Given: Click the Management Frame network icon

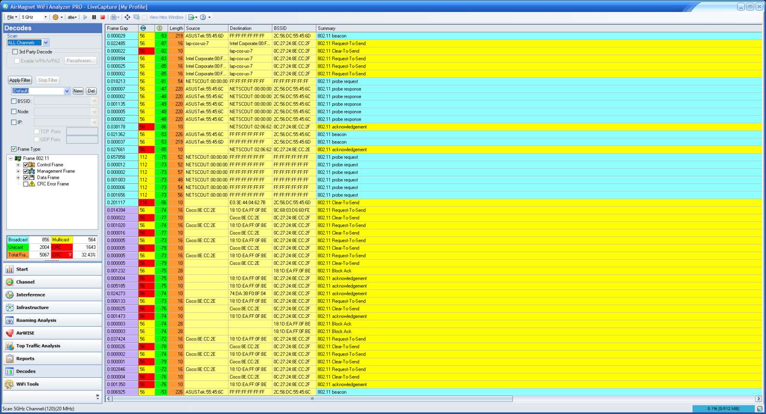Looking at the screenshot, I should tap(32, 171).
